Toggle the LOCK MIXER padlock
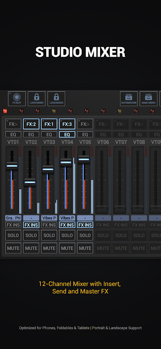The image size is (161, 349). click(37, 98)
